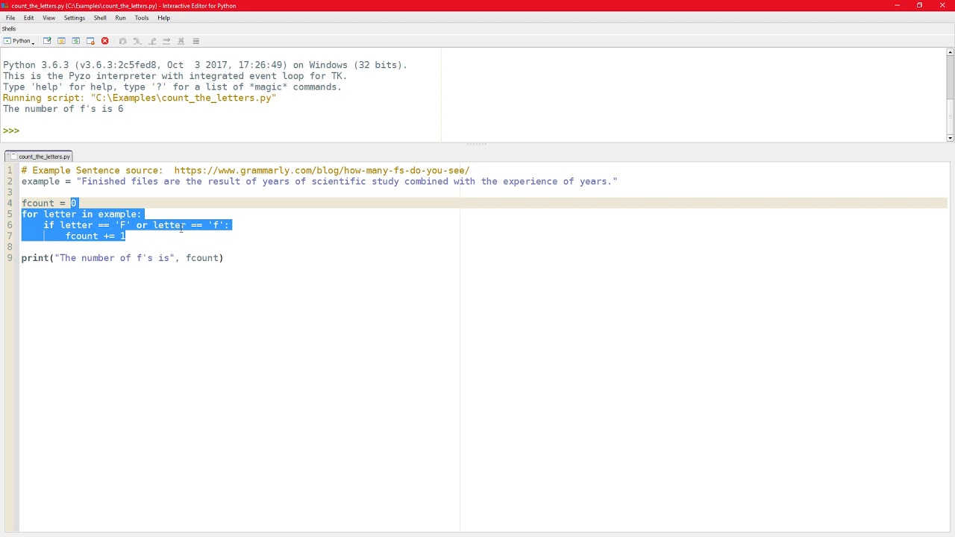
Task: Click the edit shell configurations icon
Action: (x=47, y=41)
